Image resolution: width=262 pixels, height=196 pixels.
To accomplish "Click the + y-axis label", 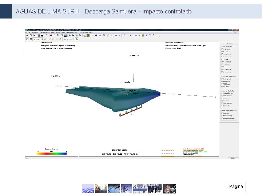I will pos(126,82).
